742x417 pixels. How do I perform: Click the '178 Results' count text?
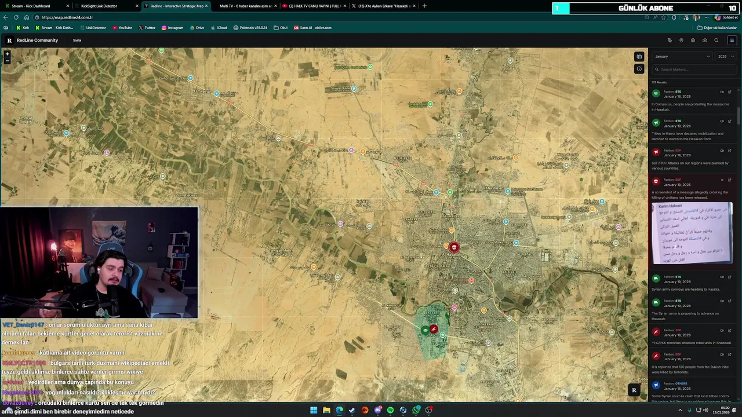[659, 82]
